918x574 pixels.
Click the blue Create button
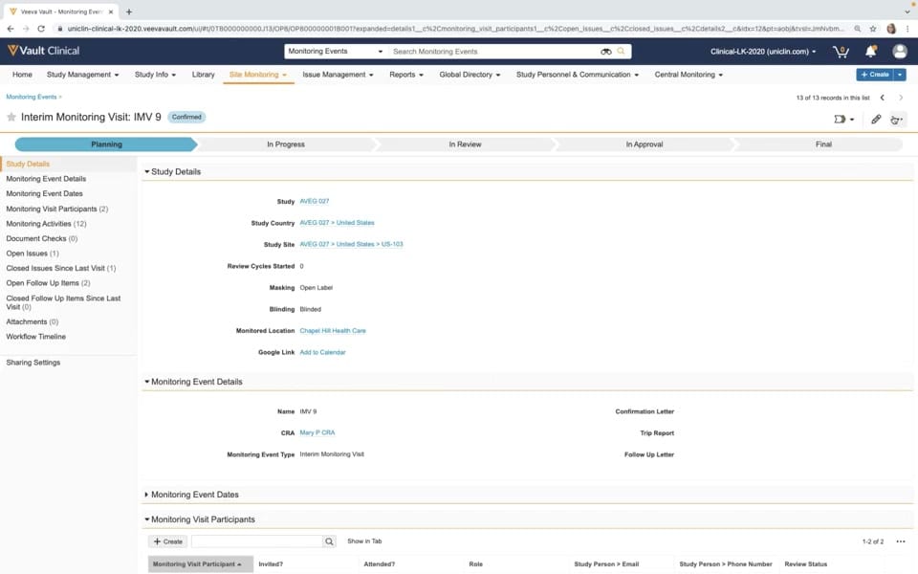pos(875,75)
